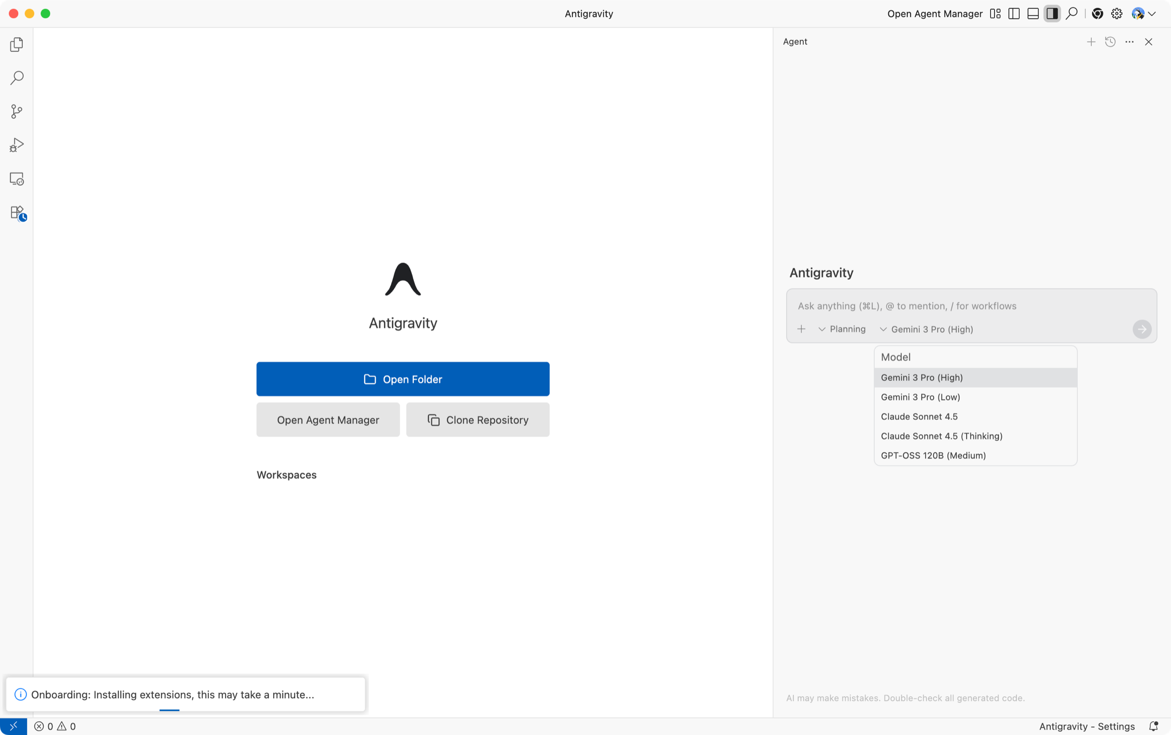Image resolution: width=1171 pixels, height=735 pixels.
Task: Toggle the Agent side panel button
Action: pos(1052,14)
